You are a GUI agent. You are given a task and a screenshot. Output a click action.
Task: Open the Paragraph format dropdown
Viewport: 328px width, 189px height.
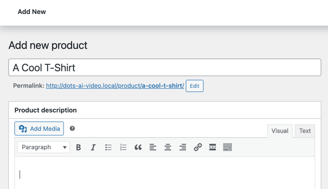click(x=44, y=147)
